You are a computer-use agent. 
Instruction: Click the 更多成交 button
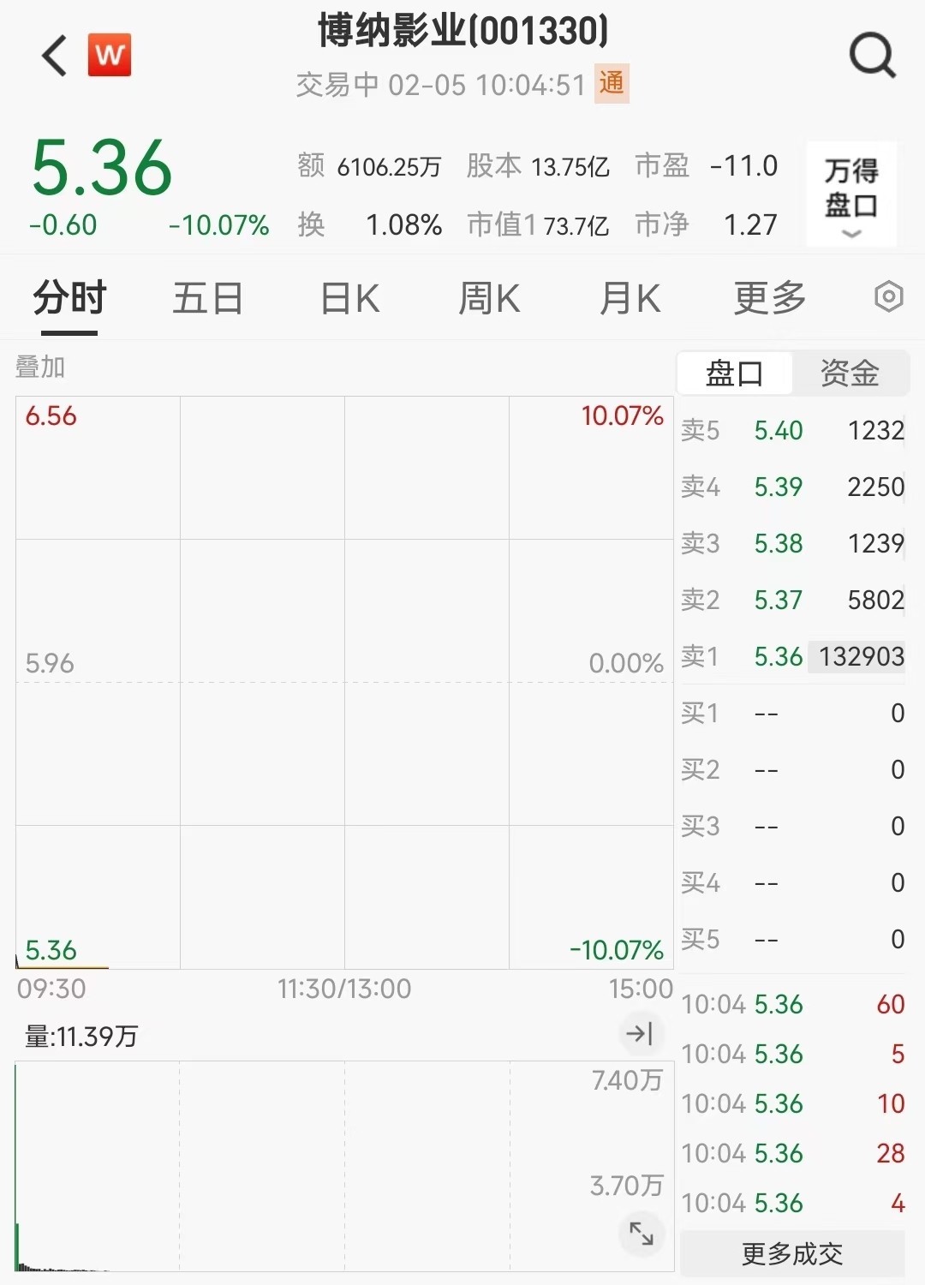click(792, 1254)
